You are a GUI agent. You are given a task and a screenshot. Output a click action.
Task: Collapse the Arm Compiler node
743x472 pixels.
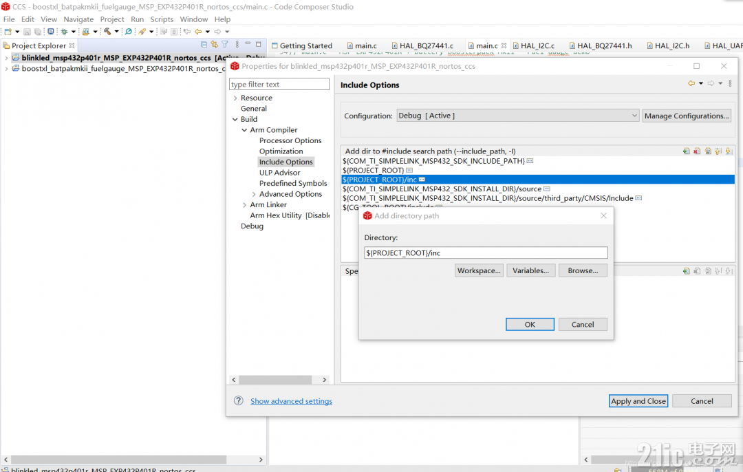click(244, 130)
